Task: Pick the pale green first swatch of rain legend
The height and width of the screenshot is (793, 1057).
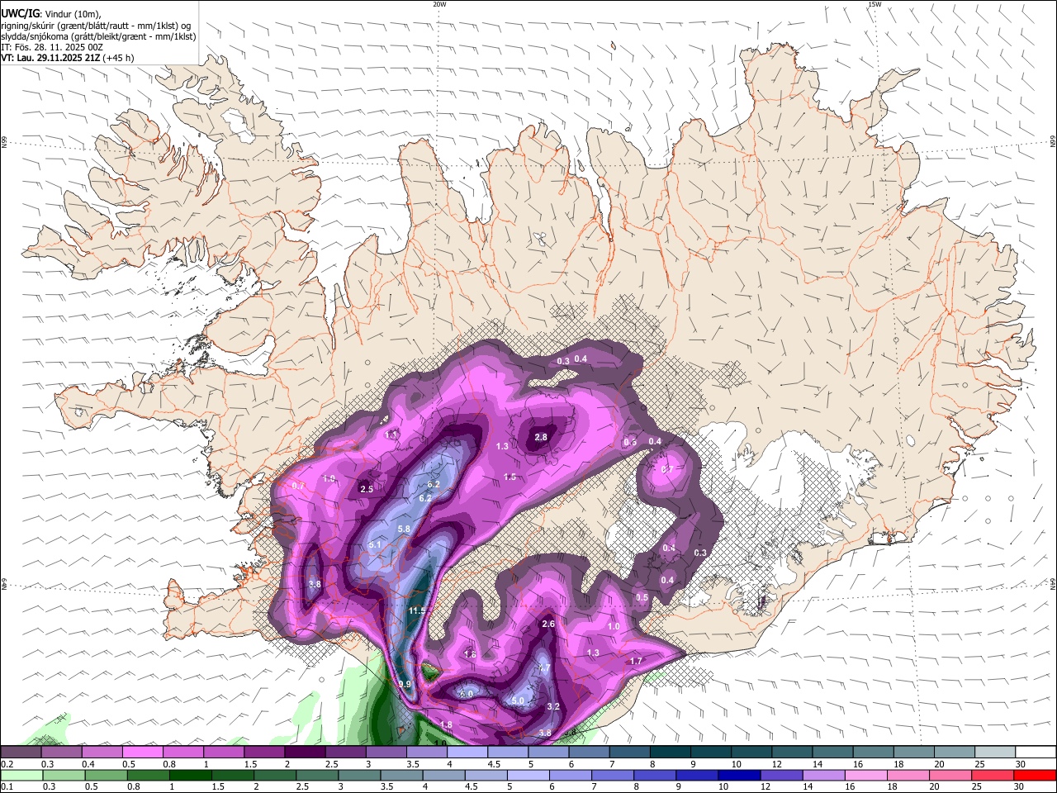Action: [21, 776]
